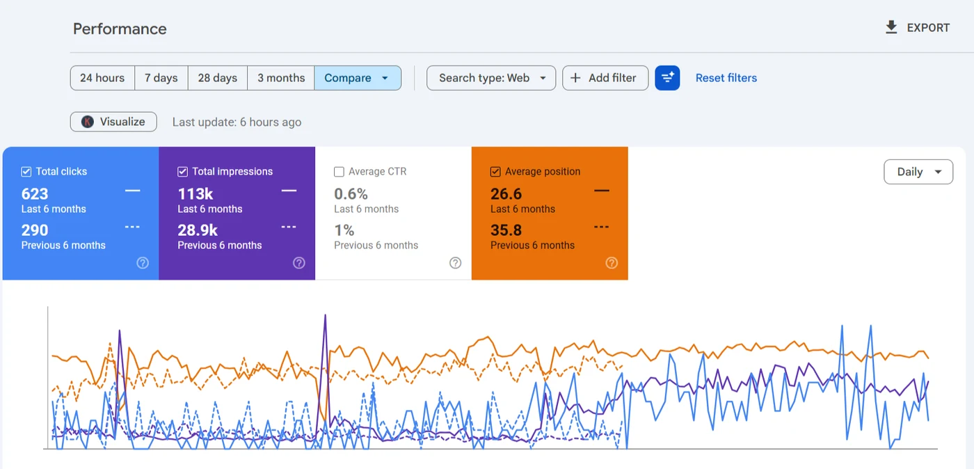This screenshot has height=469, width=974.
Task: Click the Reset filters link
Action: (x=726, y=78)
